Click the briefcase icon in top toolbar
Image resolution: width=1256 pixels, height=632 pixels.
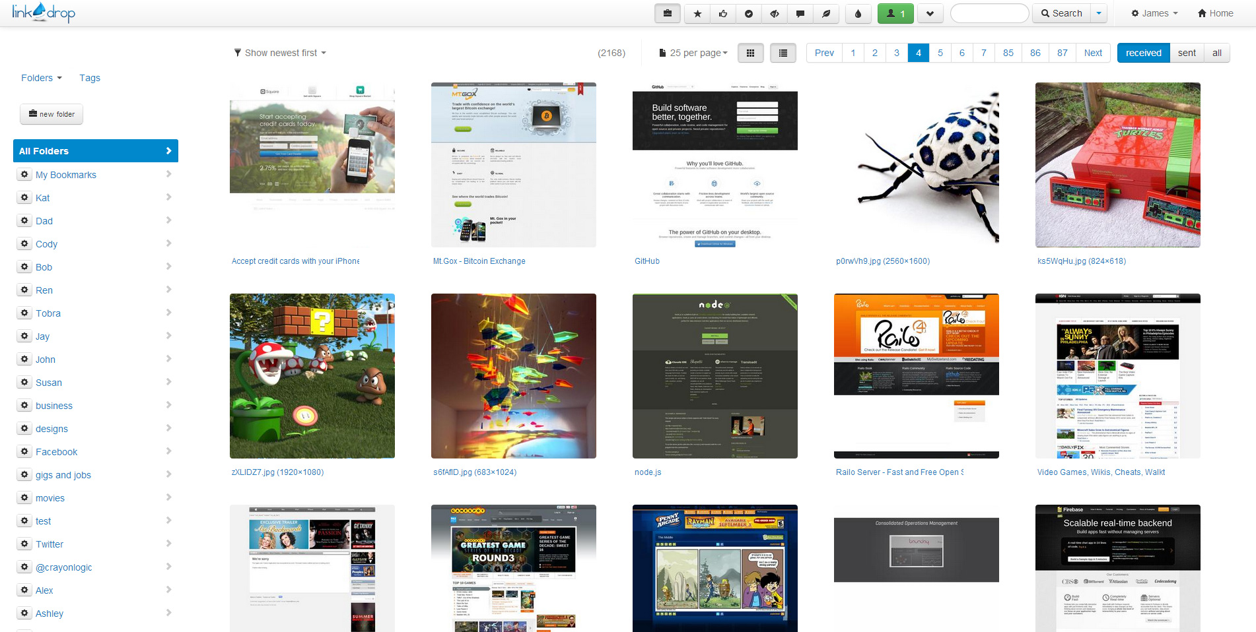[668, 13]
